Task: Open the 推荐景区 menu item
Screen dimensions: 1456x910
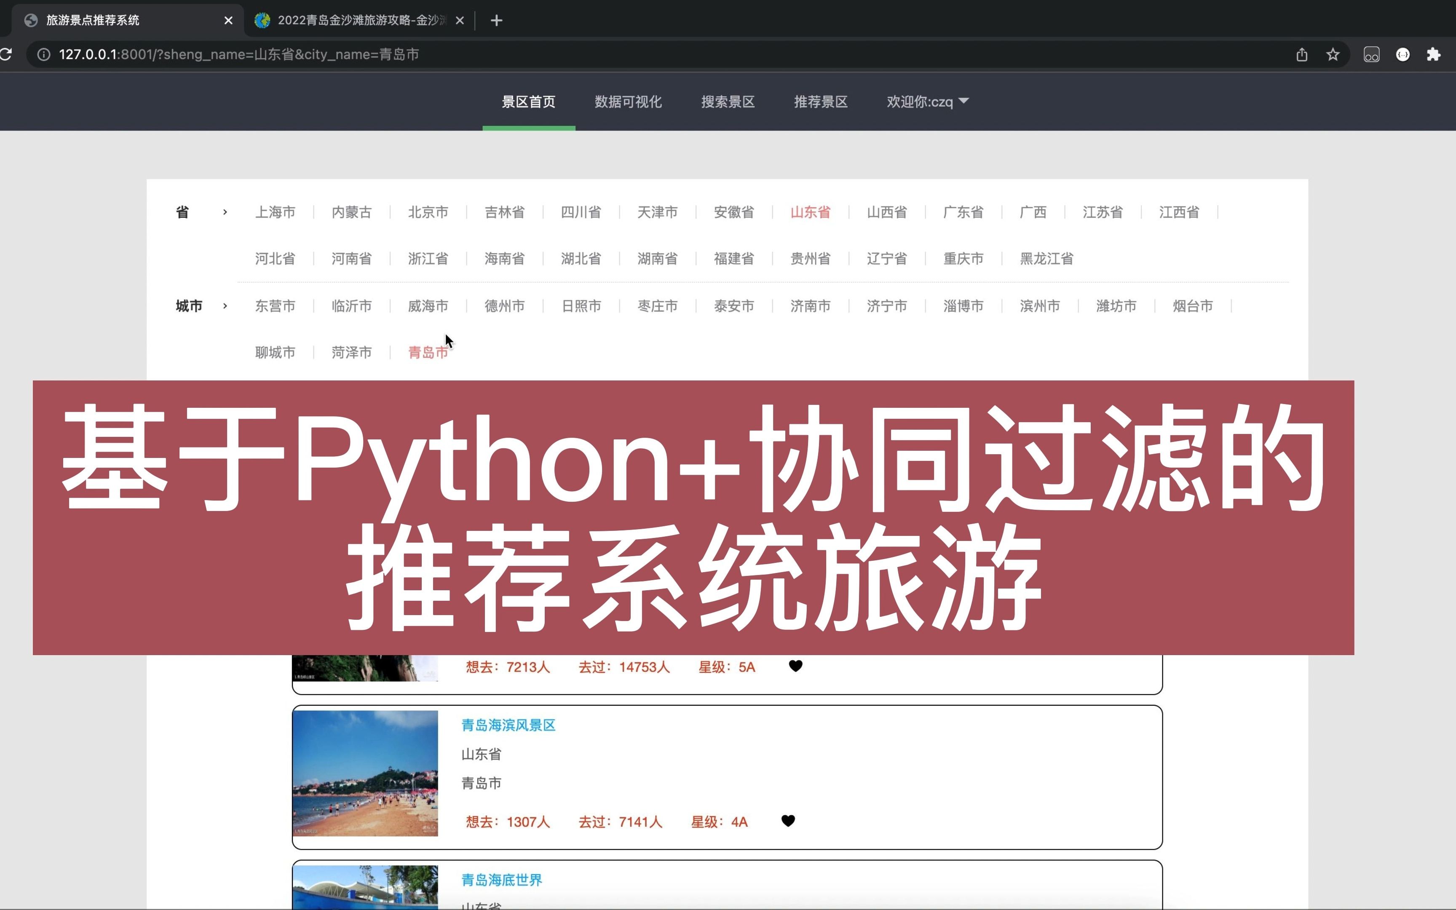Action: point(820,102)
